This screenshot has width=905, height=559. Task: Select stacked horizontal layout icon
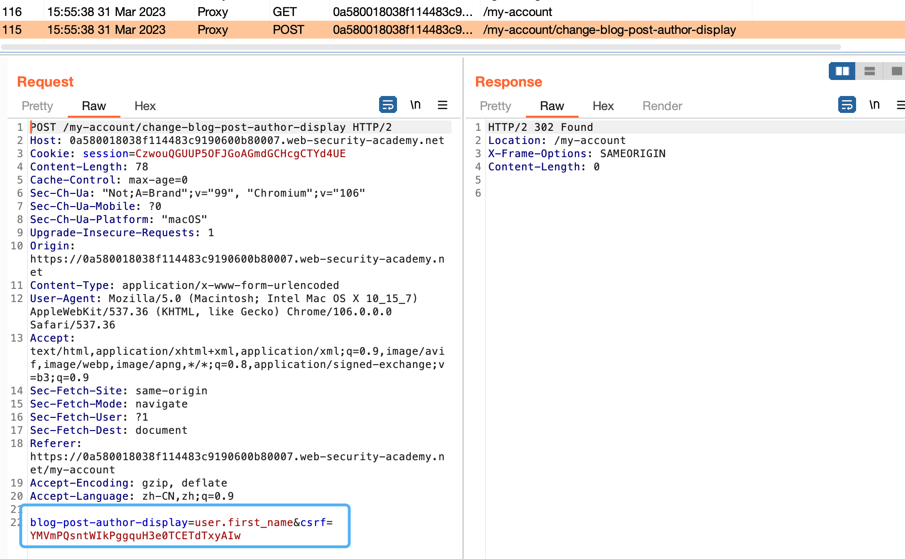[x=869, y=71]
